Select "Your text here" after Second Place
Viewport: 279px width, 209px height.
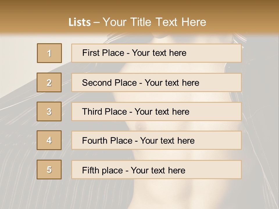point(172,83)
